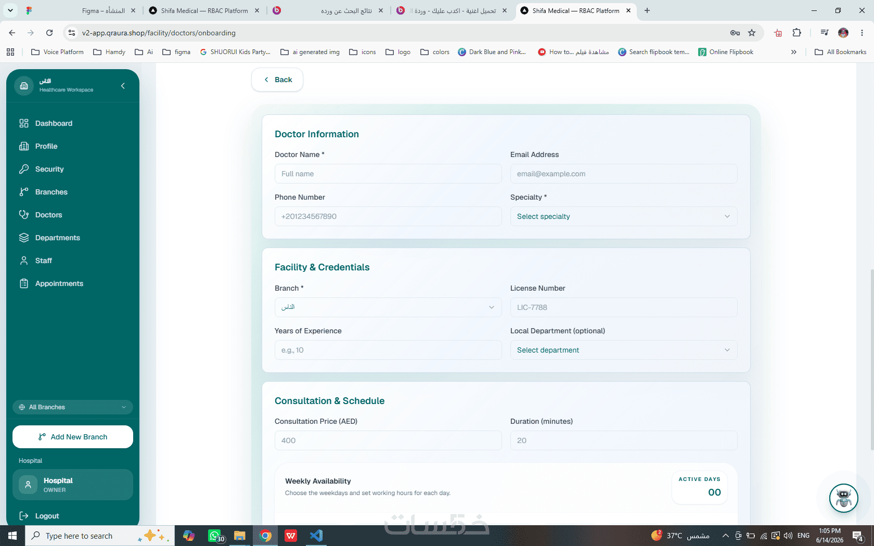The image size is (874, 546).
Task: Click the Back button
Action: pyautogui.click(x=277, y=80)
